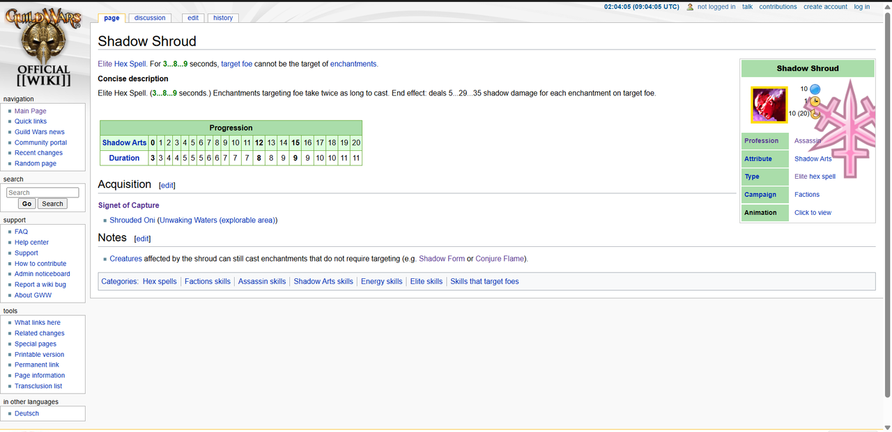Click the log in link

tap(861, 7)
